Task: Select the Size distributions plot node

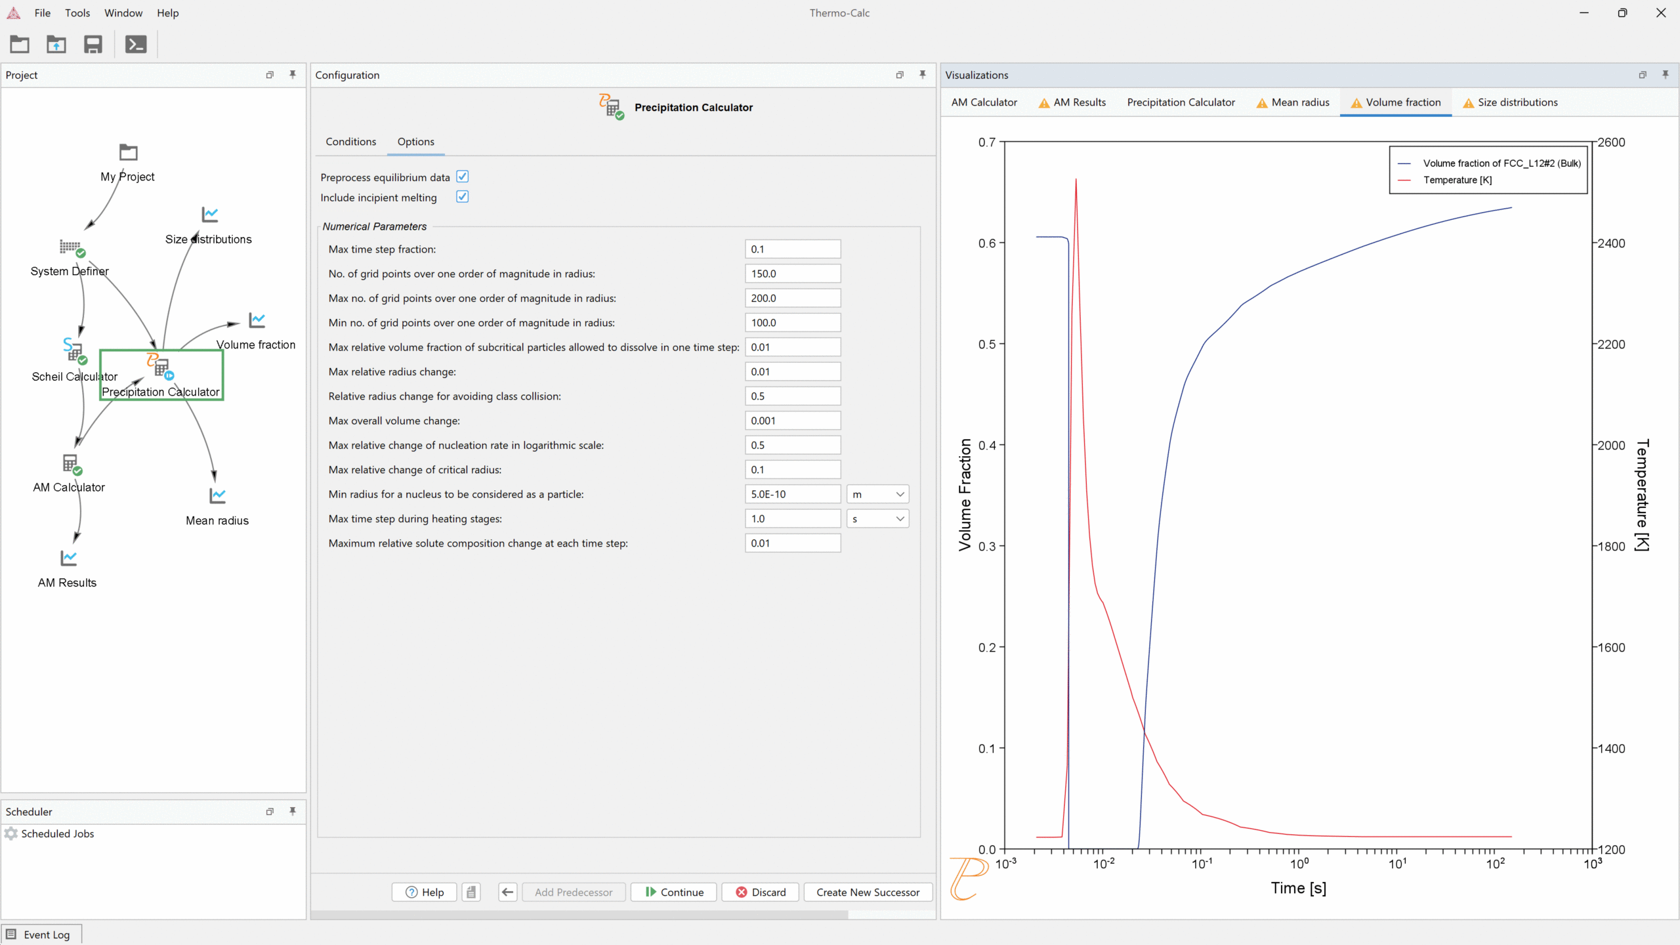Action: tap(209, 215)
